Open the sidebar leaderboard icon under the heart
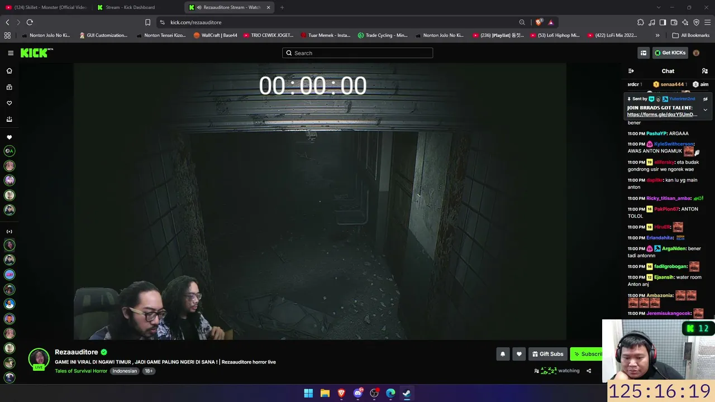This screenshot has height=402, width=715. (9, 119)
